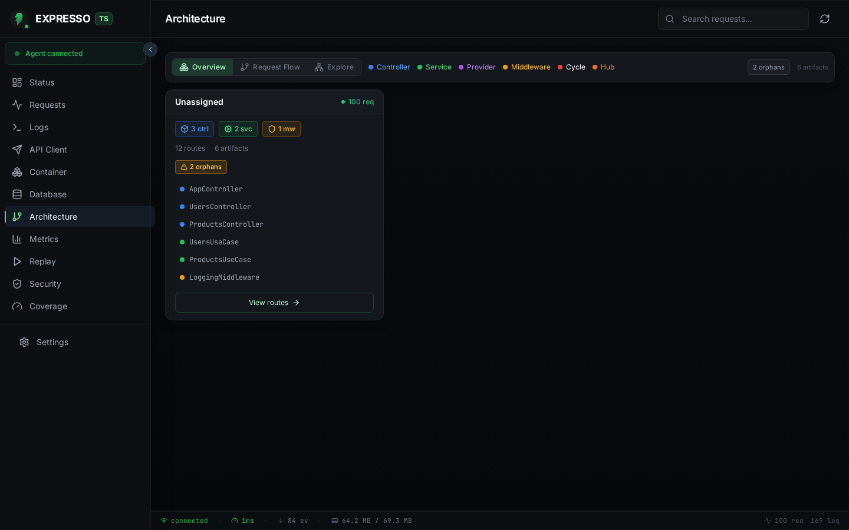Click the 1ms latency indicator

[242, 521]
